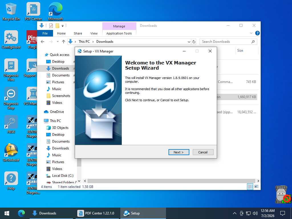Viewport: 292px width, 219px height.
Task: Click the Up arrow in Downloads window
Action: coord(64,42)
